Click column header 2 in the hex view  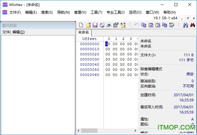(123, 39)
